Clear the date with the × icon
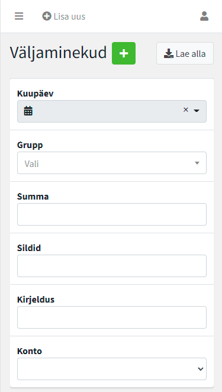Screen dimensions: 222x392 click(185, 110)
